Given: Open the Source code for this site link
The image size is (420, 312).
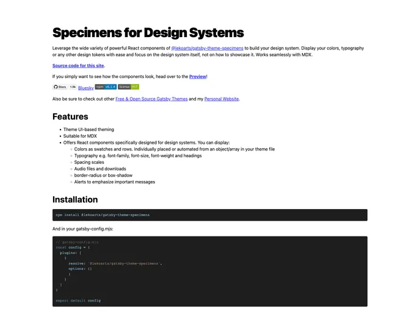Looking at the screenshot, I should (x=78, y=65).
